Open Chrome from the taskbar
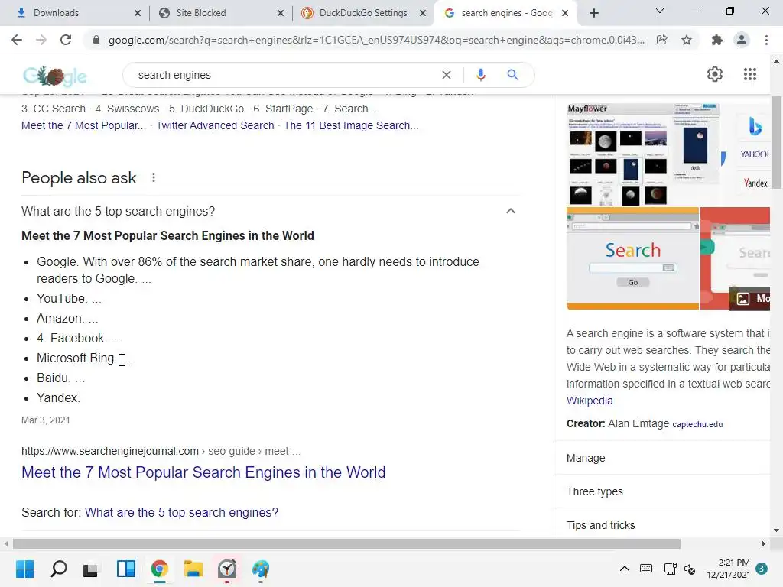The width and height of the screenshot is (783, 587). [x=159, y=569]
